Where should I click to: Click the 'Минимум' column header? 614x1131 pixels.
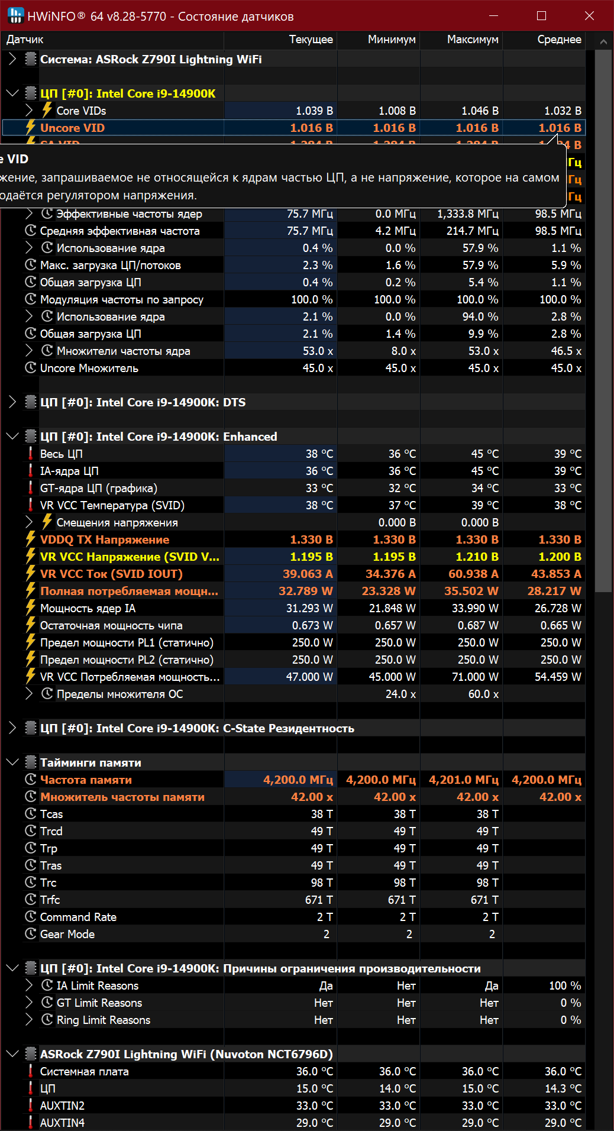379,40
